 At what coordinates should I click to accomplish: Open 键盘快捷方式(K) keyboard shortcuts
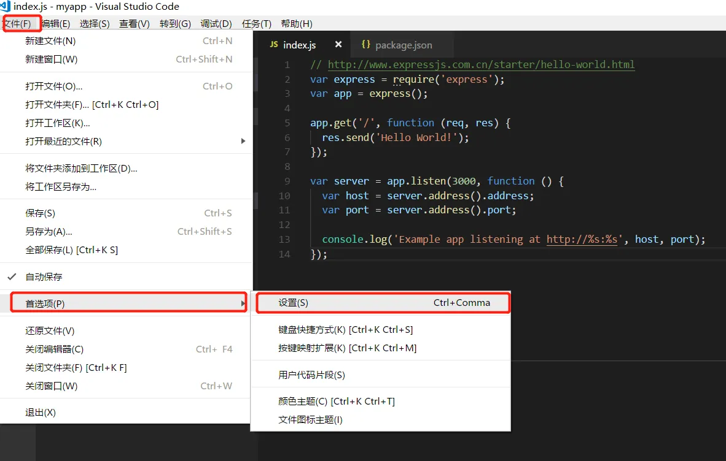pos(381,330)
